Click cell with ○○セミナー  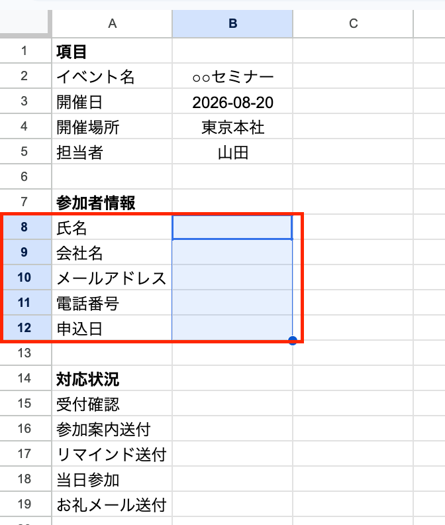(x=232, y=76)
